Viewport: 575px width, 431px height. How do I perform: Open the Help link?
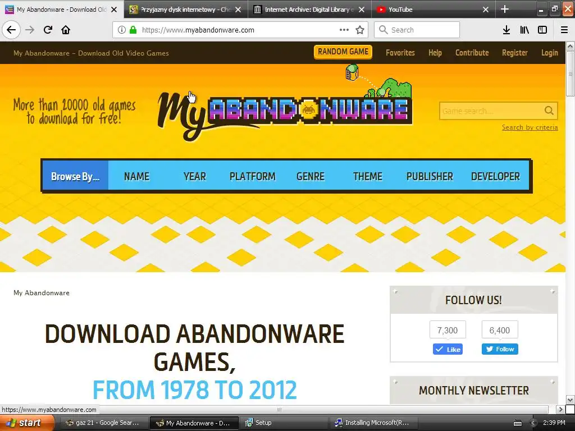point(435,53)
